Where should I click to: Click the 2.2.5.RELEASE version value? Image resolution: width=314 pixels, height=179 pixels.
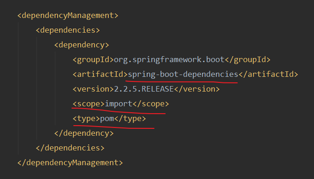click(x=144, y=89)
